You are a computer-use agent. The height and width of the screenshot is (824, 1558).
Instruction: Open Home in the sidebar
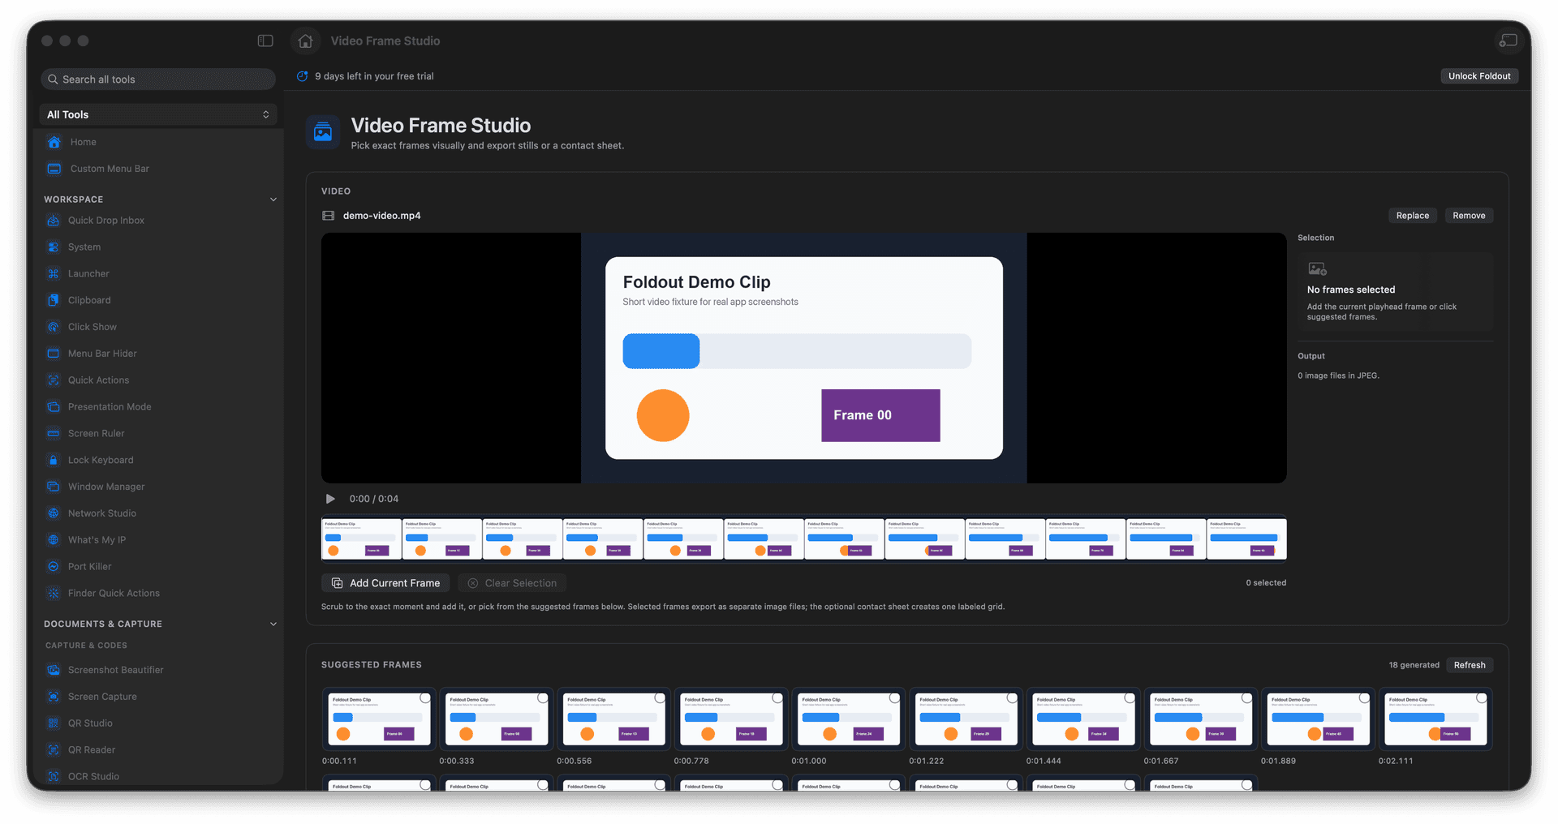pos(158,142)
